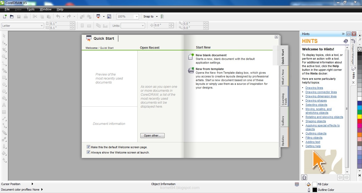
Task: Click the New document toolbar icon
Action: (x=5, y=16)
